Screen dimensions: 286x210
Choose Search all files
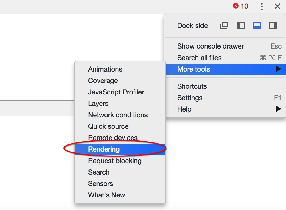pos(199,58)
